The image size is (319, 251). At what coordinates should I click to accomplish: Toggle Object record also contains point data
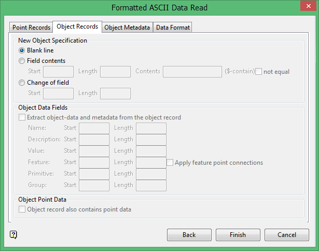click(x=22, y=209)
